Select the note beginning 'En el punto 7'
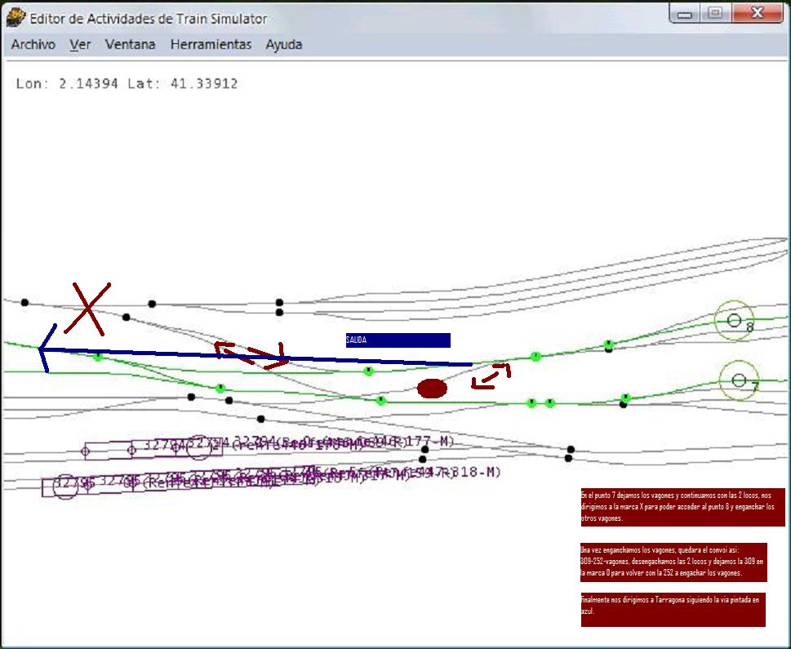Viewport: 791px width, 649px height. pos(682,507)
